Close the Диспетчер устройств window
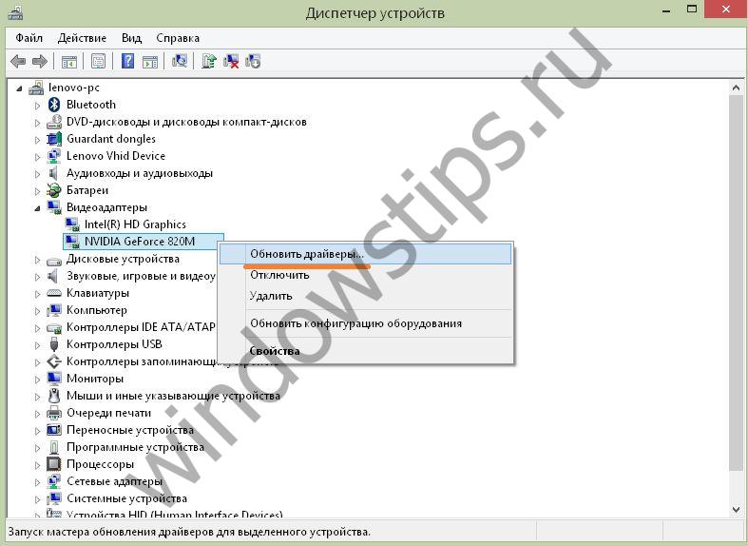The image size is (748, 546). click(726, 10)
